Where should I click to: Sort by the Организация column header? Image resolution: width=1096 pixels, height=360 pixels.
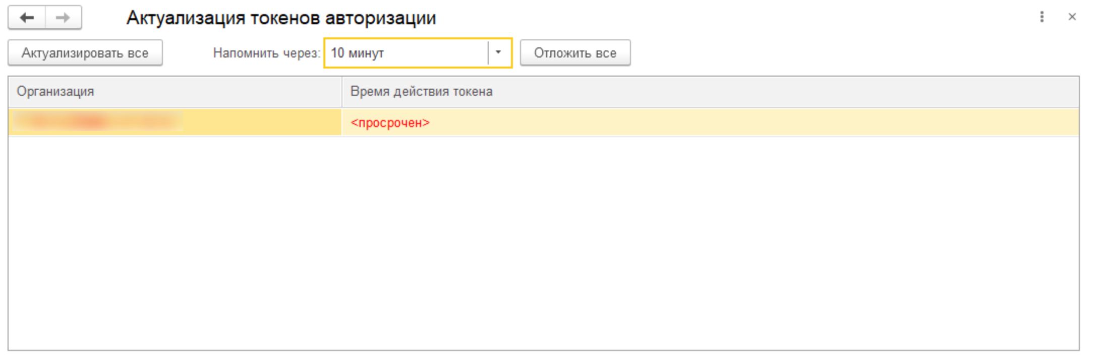(175, 91)
